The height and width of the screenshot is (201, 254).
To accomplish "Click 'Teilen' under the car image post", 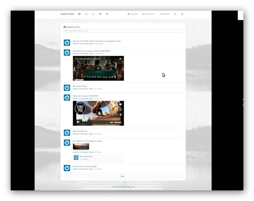I will point(91,152).
